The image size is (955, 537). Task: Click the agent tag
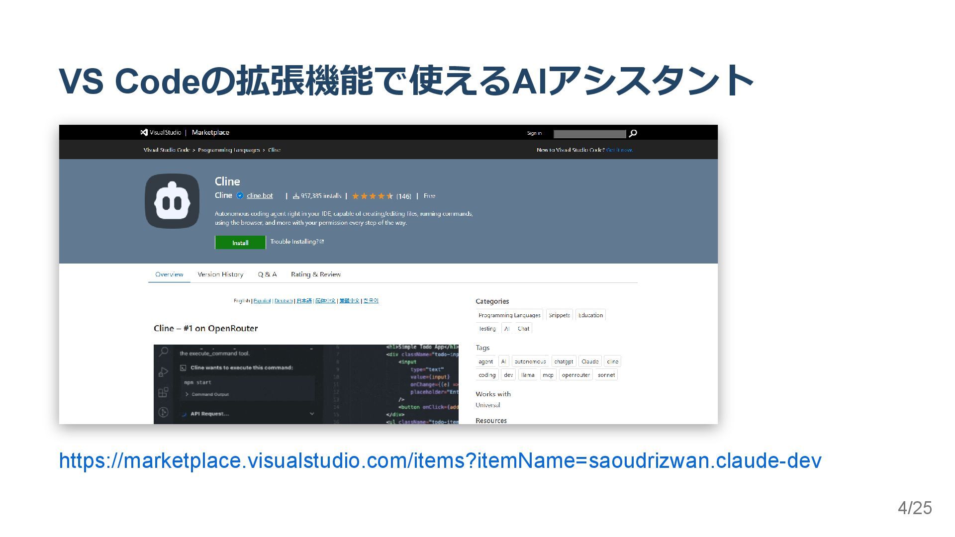point(485,361)
